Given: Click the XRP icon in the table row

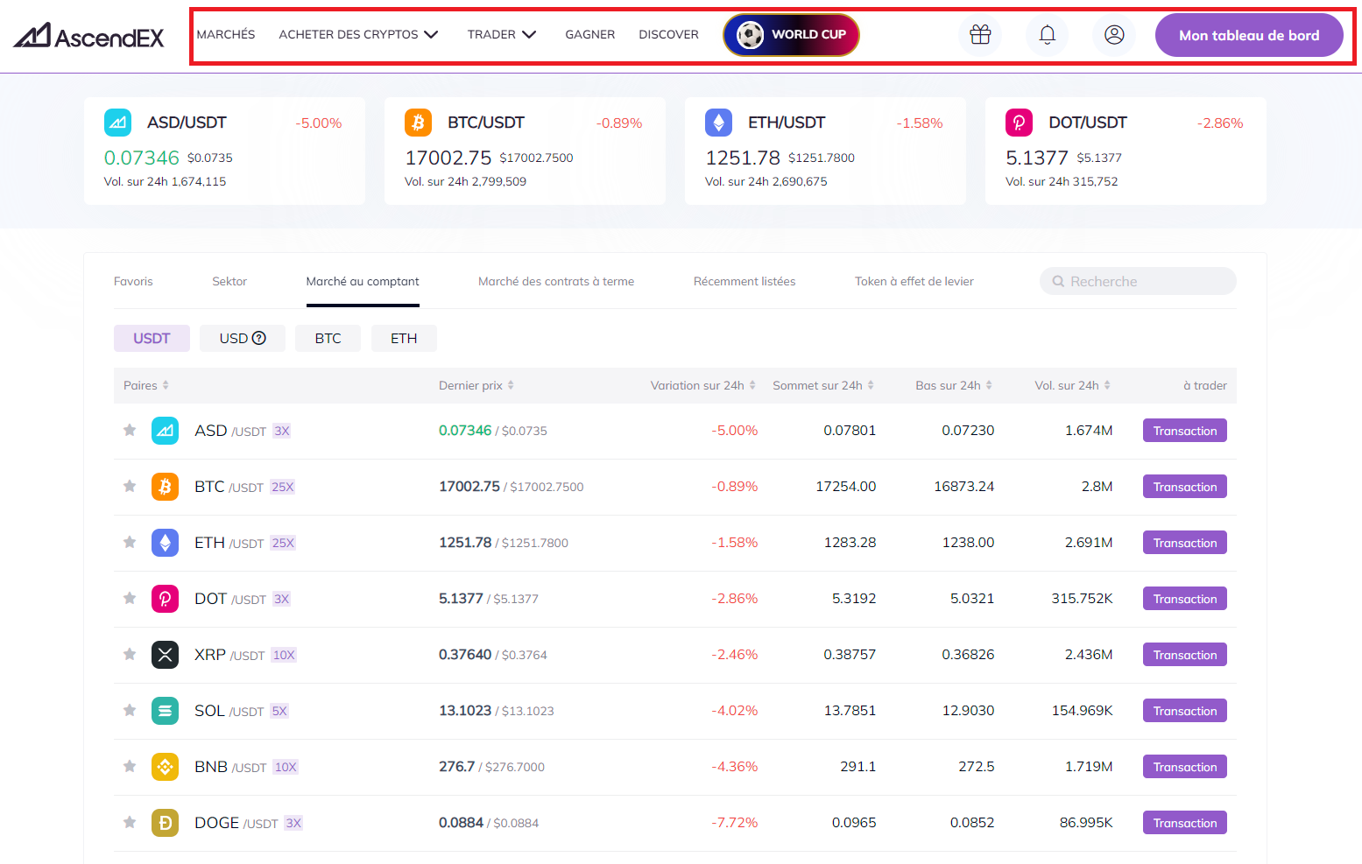Looking at the screenshot, I should (x=165, y=655).
